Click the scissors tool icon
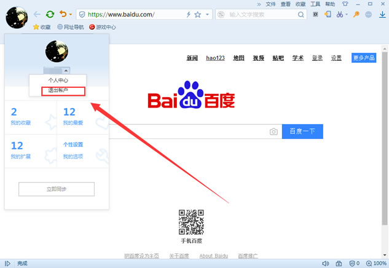The image size is (389, 268). pos(340,14)
